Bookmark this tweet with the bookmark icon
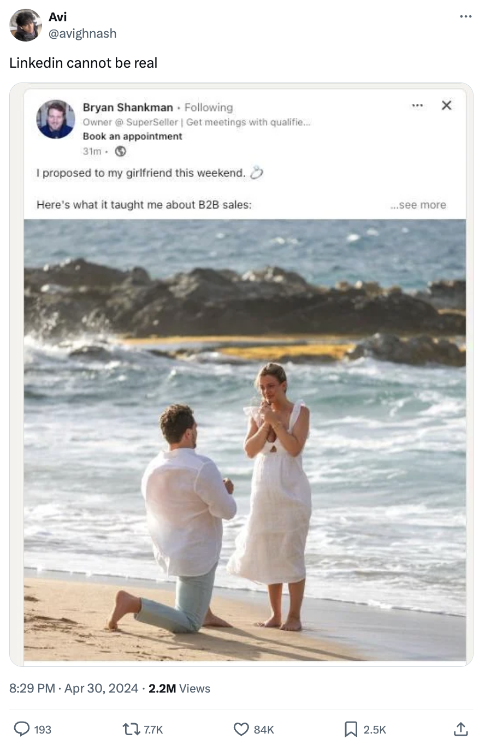The width and height of the screenshot is (485, 745). [x=351, y=729]
